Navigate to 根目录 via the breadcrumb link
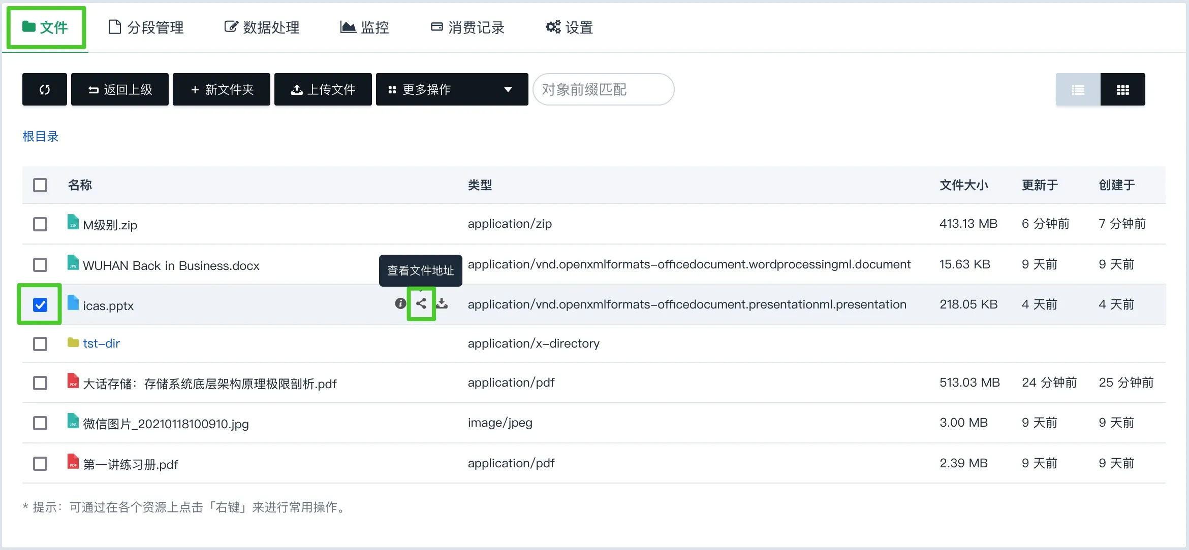 (x=41, y=136)
